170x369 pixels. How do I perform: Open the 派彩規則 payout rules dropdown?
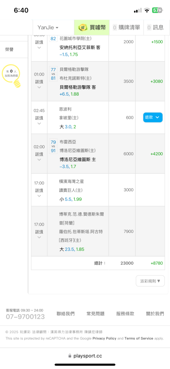click(150, 281)
